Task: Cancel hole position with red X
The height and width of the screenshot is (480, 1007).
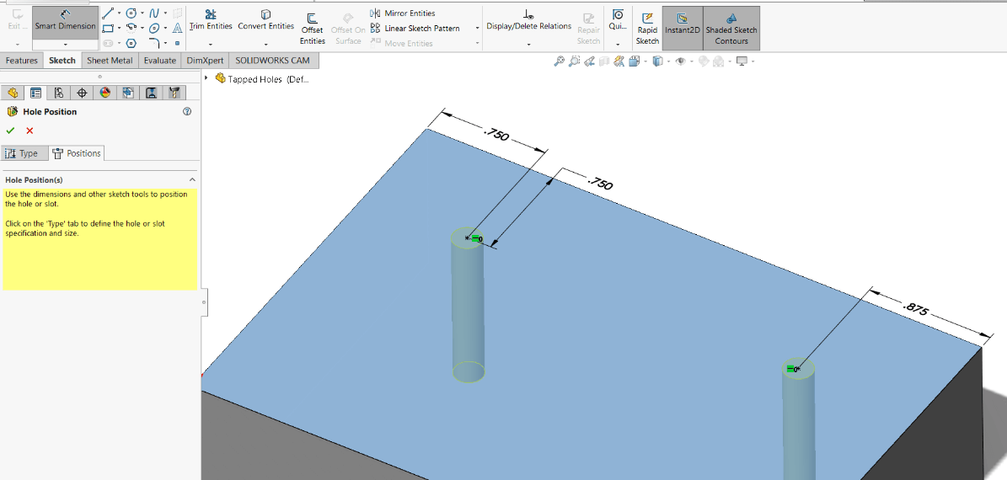Action: [29, 131]
